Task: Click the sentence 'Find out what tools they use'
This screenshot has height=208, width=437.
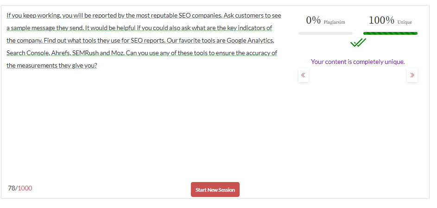Action: tap(105, 41)
